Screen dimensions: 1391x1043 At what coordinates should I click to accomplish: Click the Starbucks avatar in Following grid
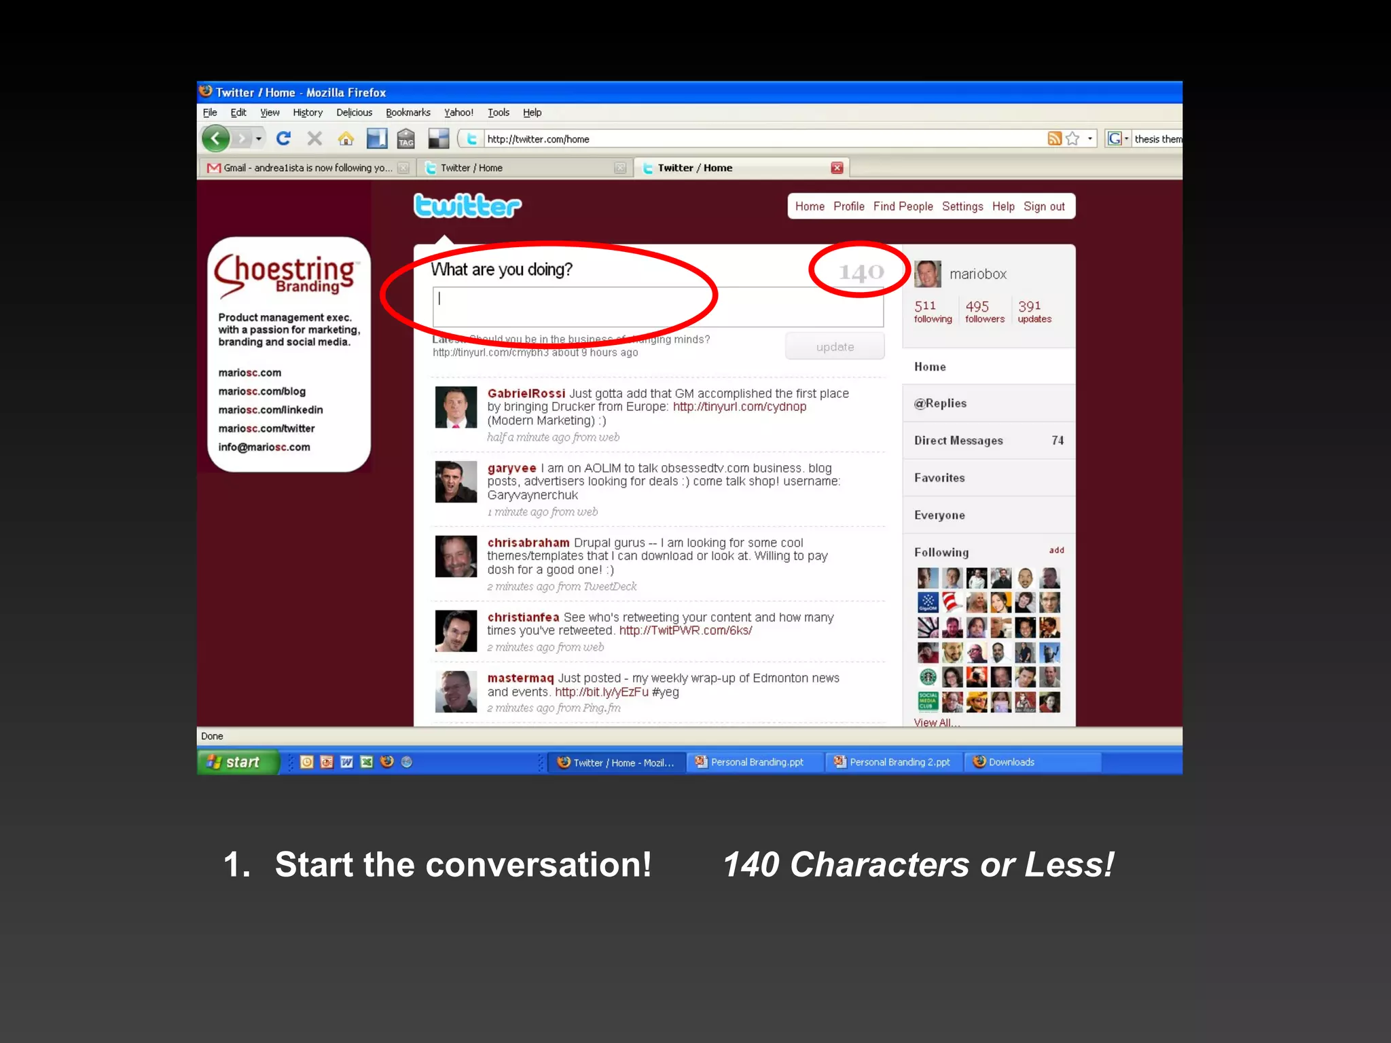(x=928, y=677)
